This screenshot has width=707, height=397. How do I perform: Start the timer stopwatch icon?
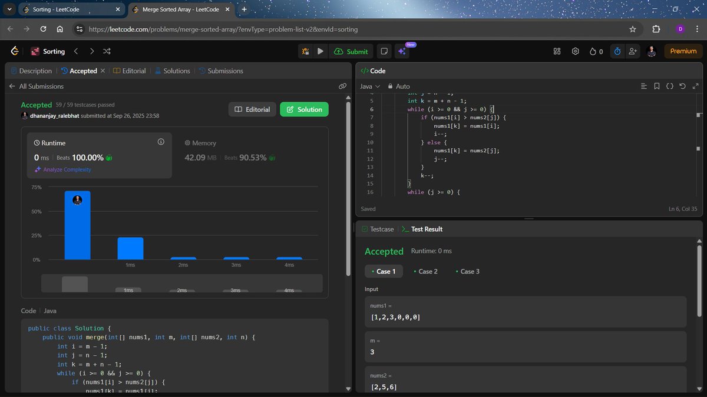[x=617, y=51]
